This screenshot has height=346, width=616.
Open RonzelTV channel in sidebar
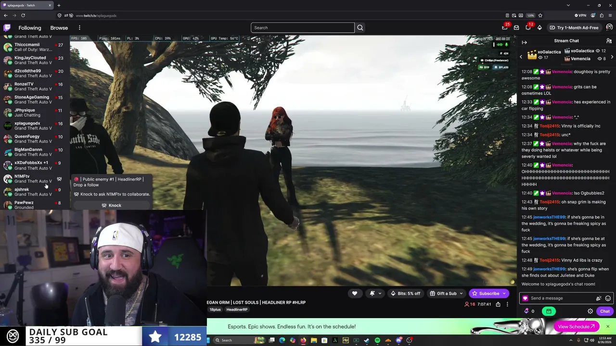tap(34, 86)
